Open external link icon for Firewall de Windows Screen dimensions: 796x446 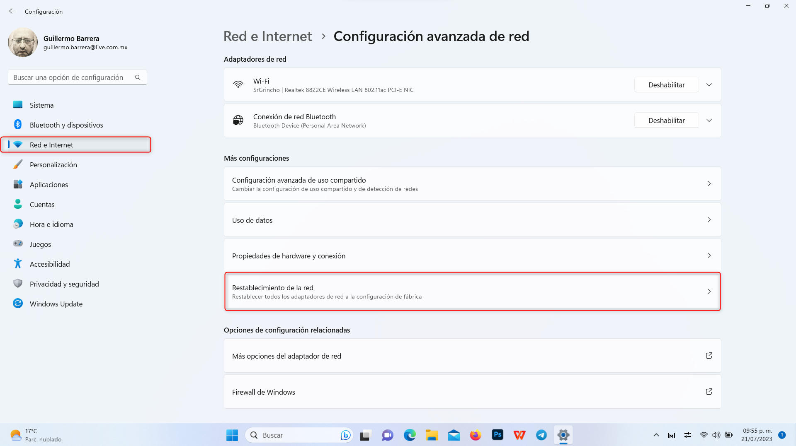point(709,392)
